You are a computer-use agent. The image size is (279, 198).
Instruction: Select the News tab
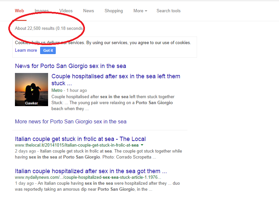89,11
